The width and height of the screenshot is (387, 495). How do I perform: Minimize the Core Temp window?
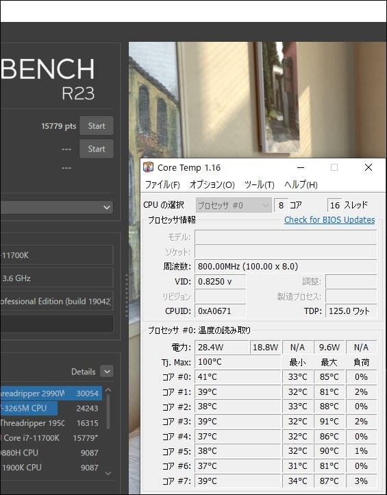coord(301,167)
